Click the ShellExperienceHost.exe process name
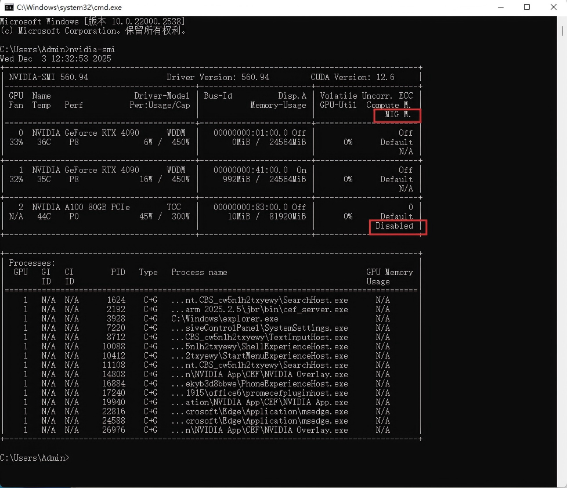Image resolution: width=567 pixels, height=488 pixels. (259, 346)
